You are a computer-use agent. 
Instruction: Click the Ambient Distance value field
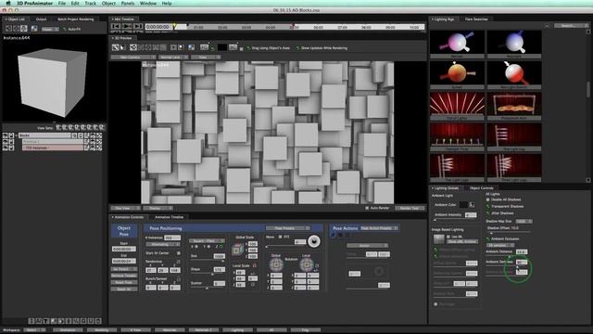point(522,251)
